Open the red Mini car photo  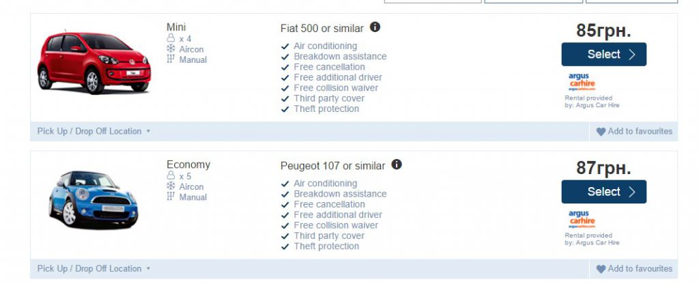click(94, 63)
